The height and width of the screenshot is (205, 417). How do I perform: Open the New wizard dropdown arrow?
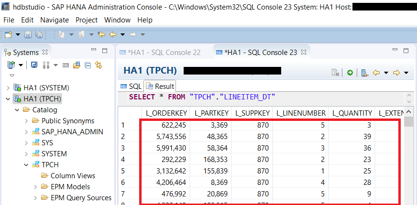(x=18, y=34)
